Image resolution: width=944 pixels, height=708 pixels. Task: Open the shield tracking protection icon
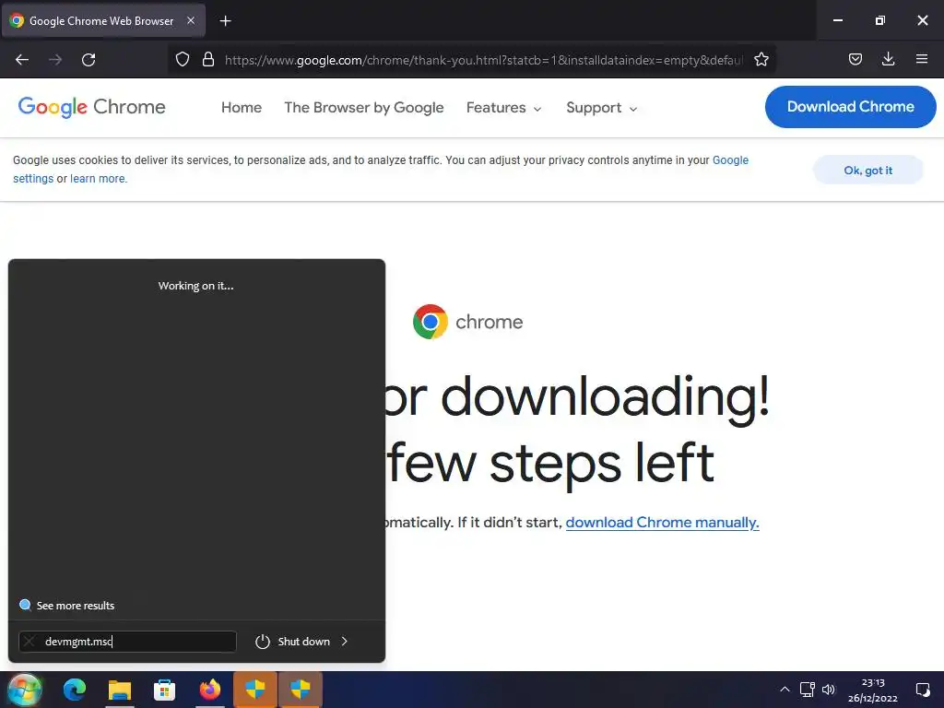[x=183, y=60]
